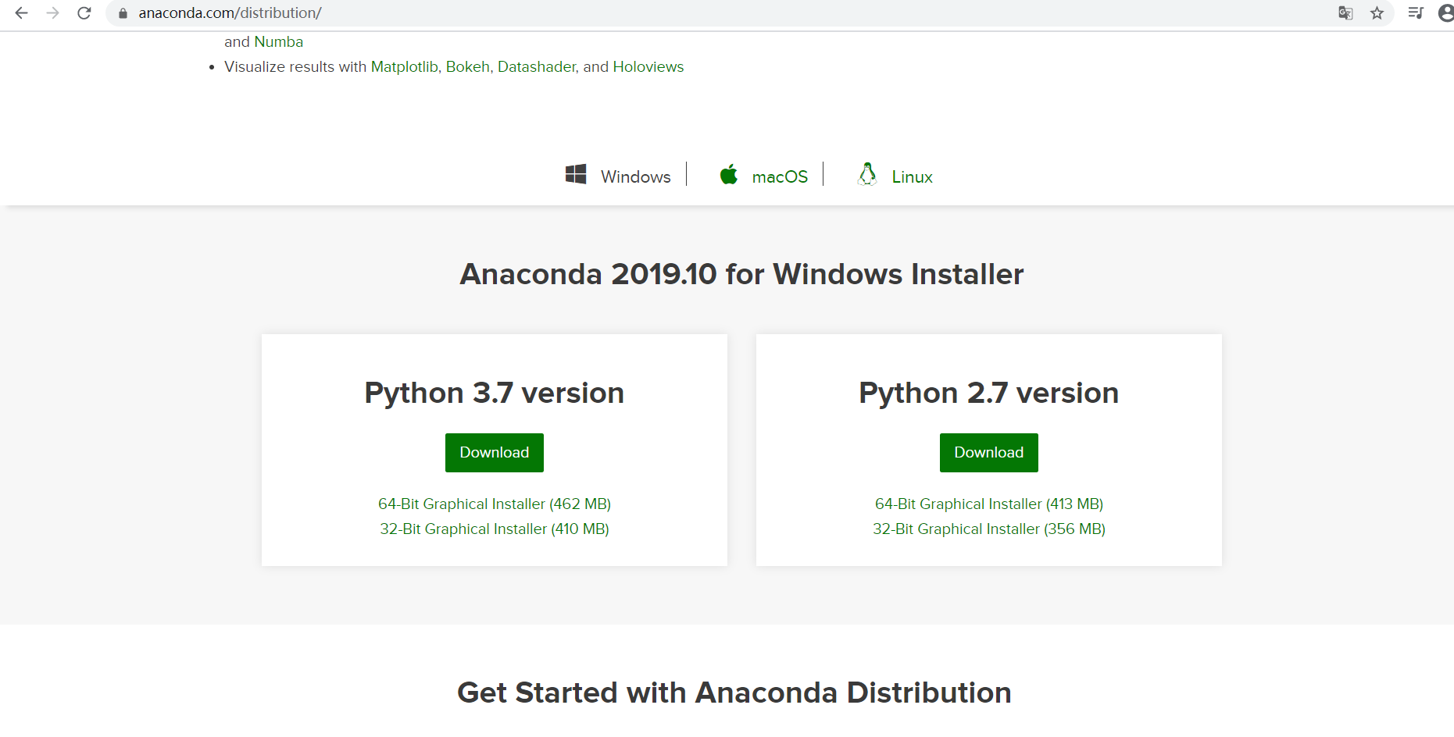The image size is (1454, 737).
Task: Follow the Bokeh link
Action: (x=468, y=67)
